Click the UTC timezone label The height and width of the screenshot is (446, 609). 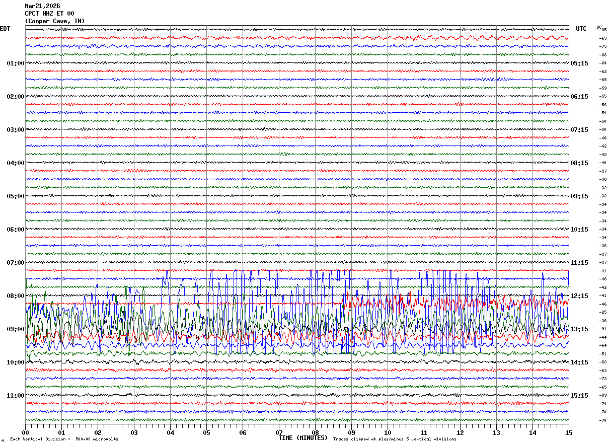581,29
